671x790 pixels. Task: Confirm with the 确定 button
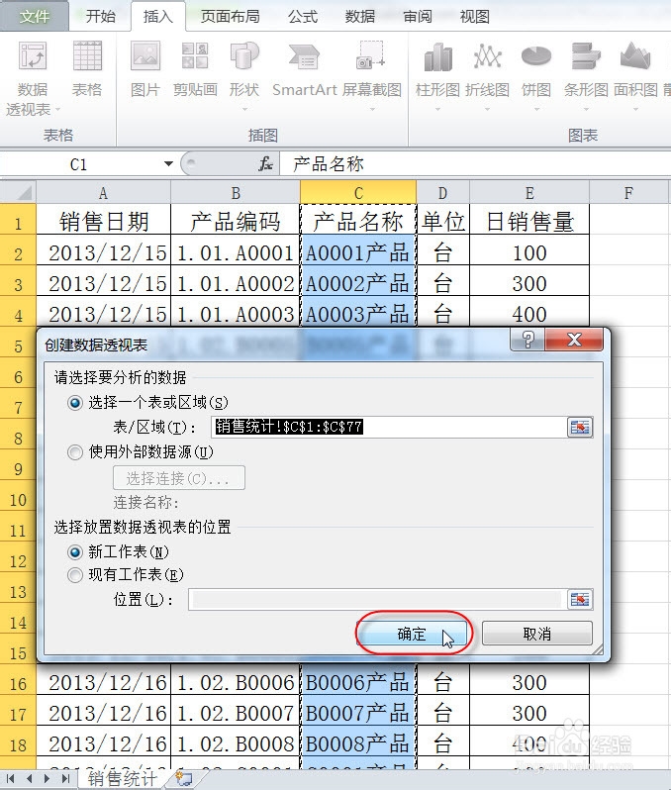pyautogui.click(x=412, y=634)
